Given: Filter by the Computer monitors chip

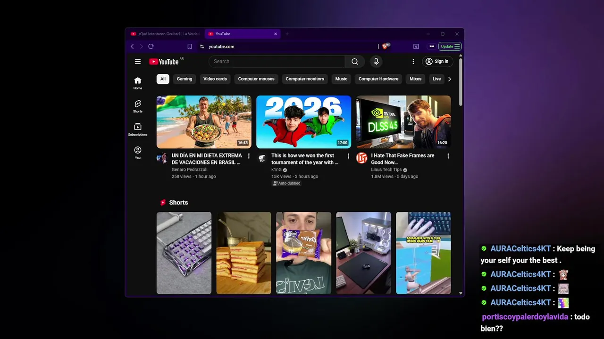Looking at the screenshot, I should 305,79.
